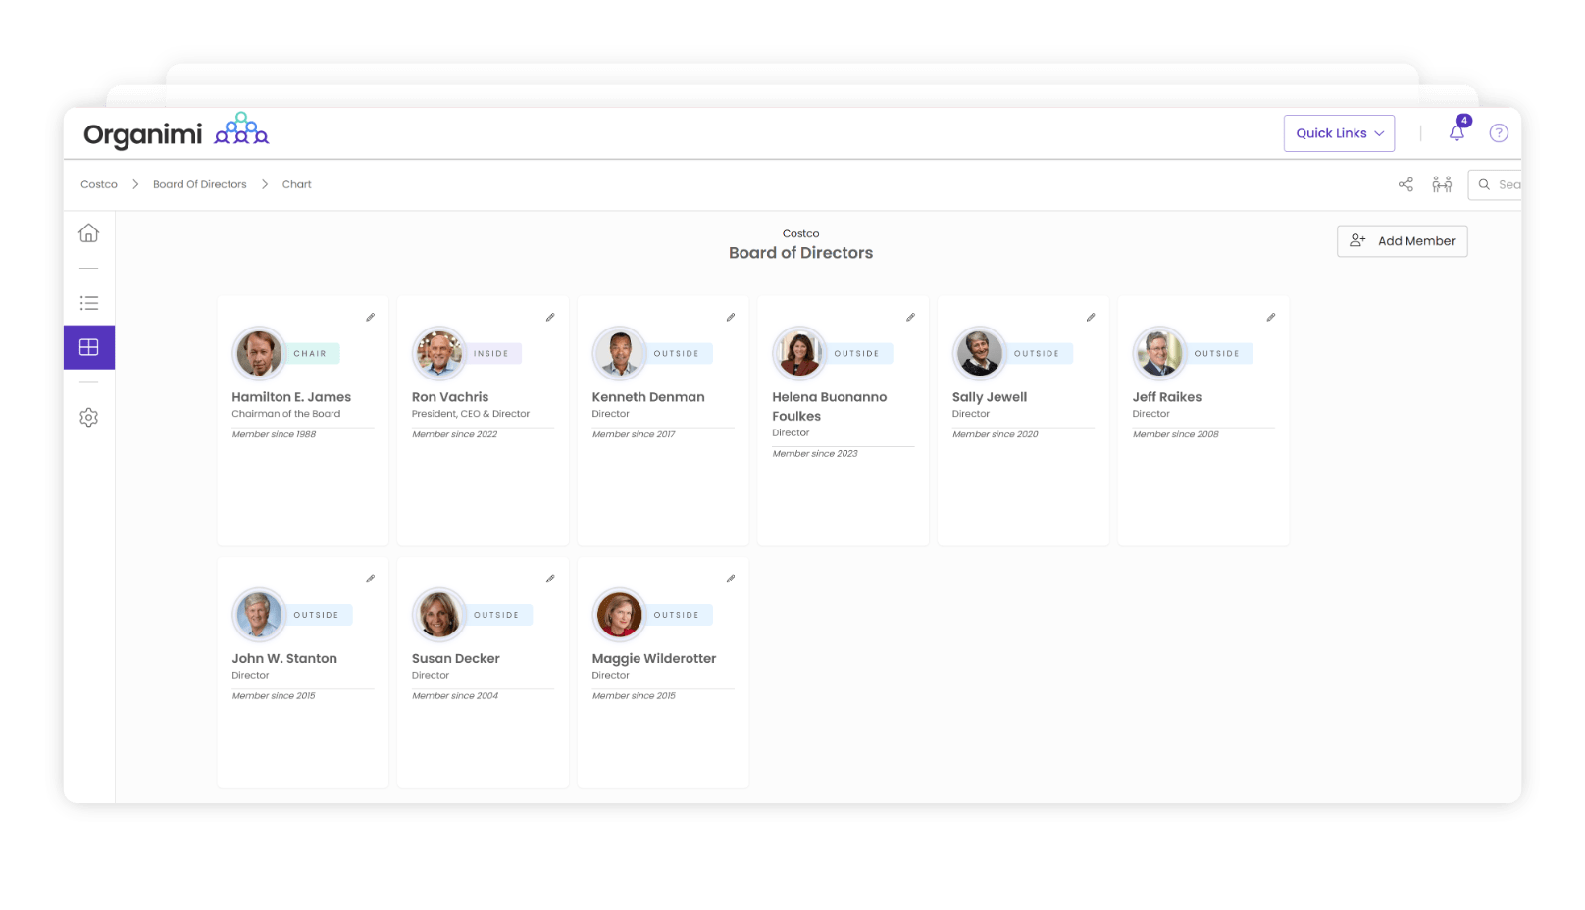Image resolution: width=1585 pixels, height=910 pixels.
Task: Click OUTSIDE tag on Susan Decker card
Action: [497, 615]
